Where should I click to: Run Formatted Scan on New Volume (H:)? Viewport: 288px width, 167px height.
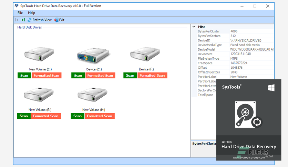100,116
